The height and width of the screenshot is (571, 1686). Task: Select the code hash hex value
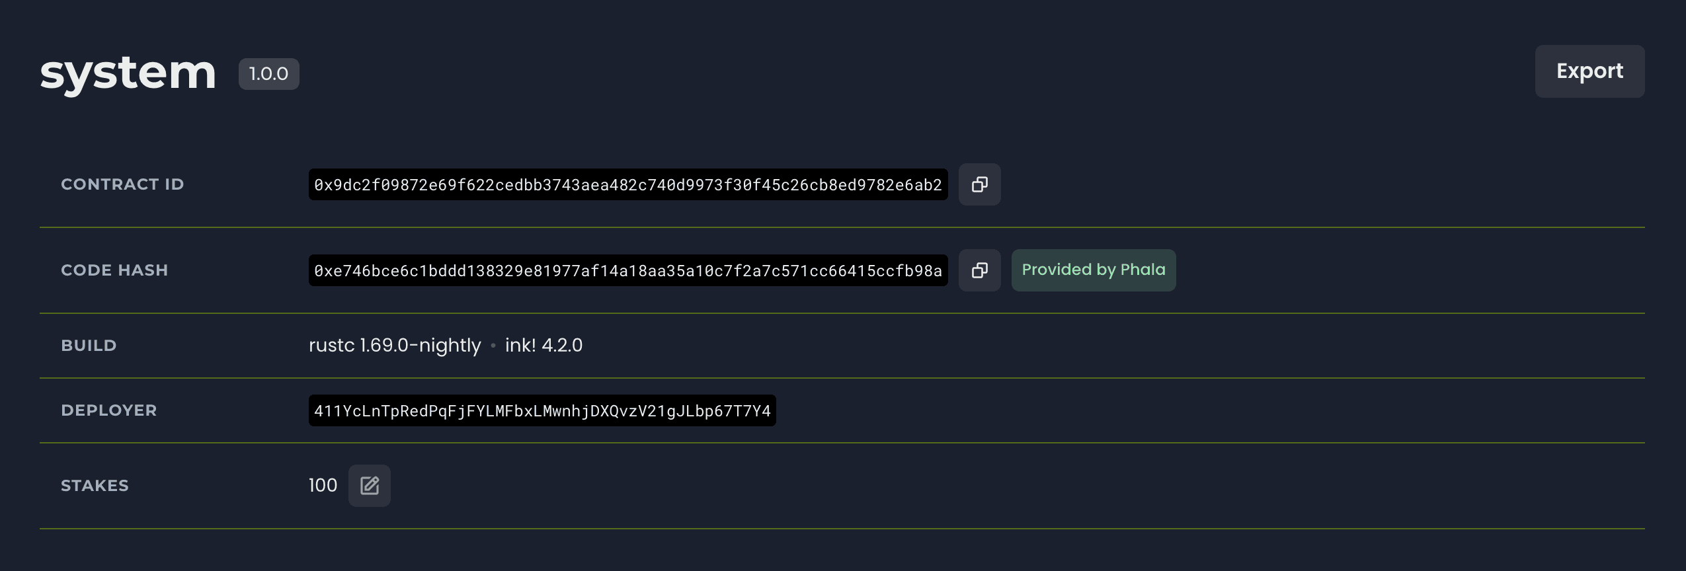click(627, 271)
